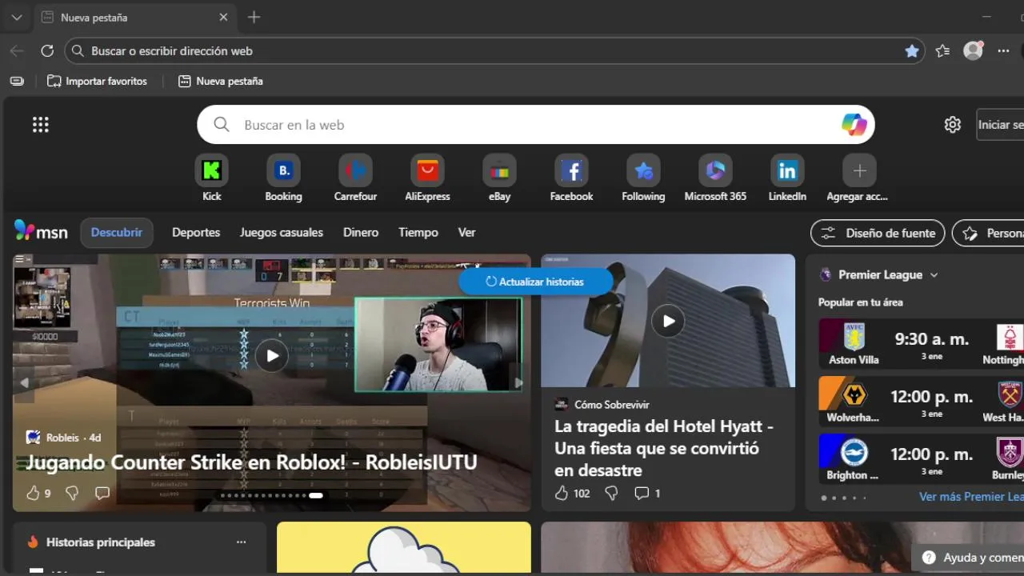Open the Juegos casuales tab
The height and width of the screenshot is (576, 1024).
click(282, 232)
